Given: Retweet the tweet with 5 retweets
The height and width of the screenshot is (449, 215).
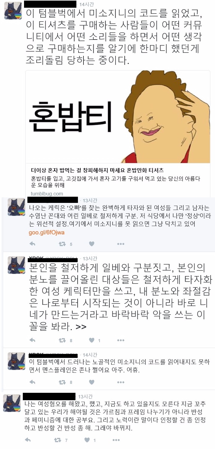Looking at the screenshot, I should [62, 244].
